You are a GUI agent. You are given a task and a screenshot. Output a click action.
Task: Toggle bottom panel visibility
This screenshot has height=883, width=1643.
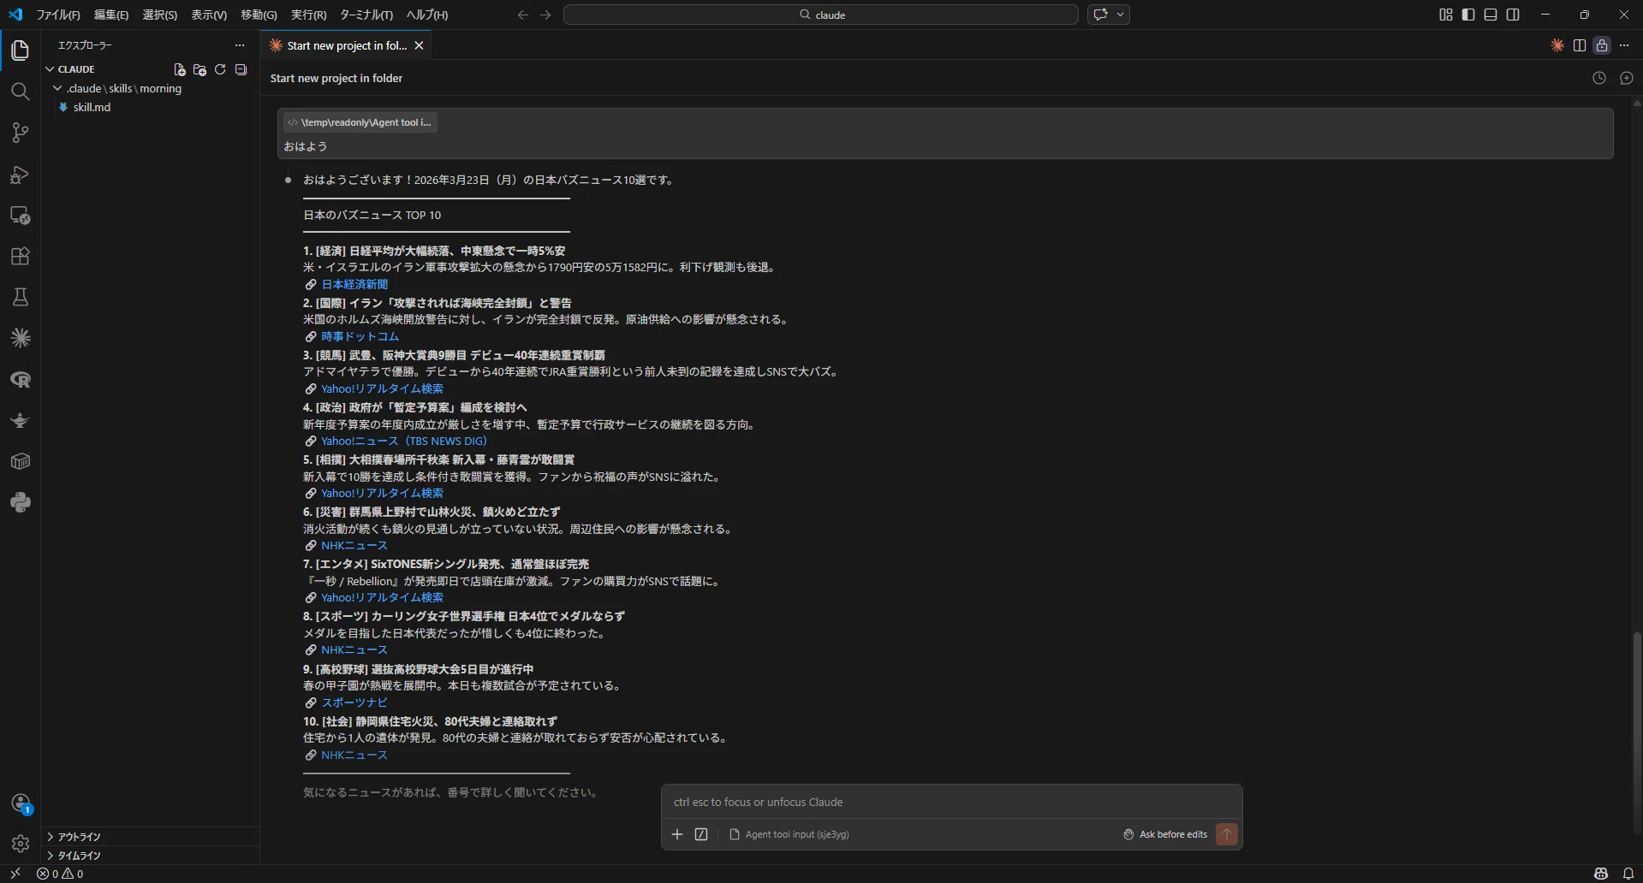coord(1491,15)
